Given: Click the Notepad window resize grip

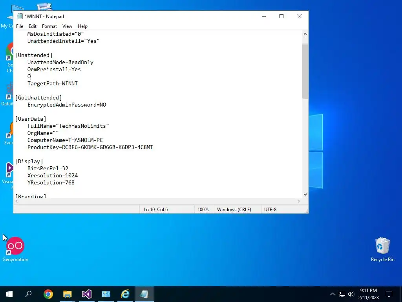Looking at the screenshot, I should point(306,211).
